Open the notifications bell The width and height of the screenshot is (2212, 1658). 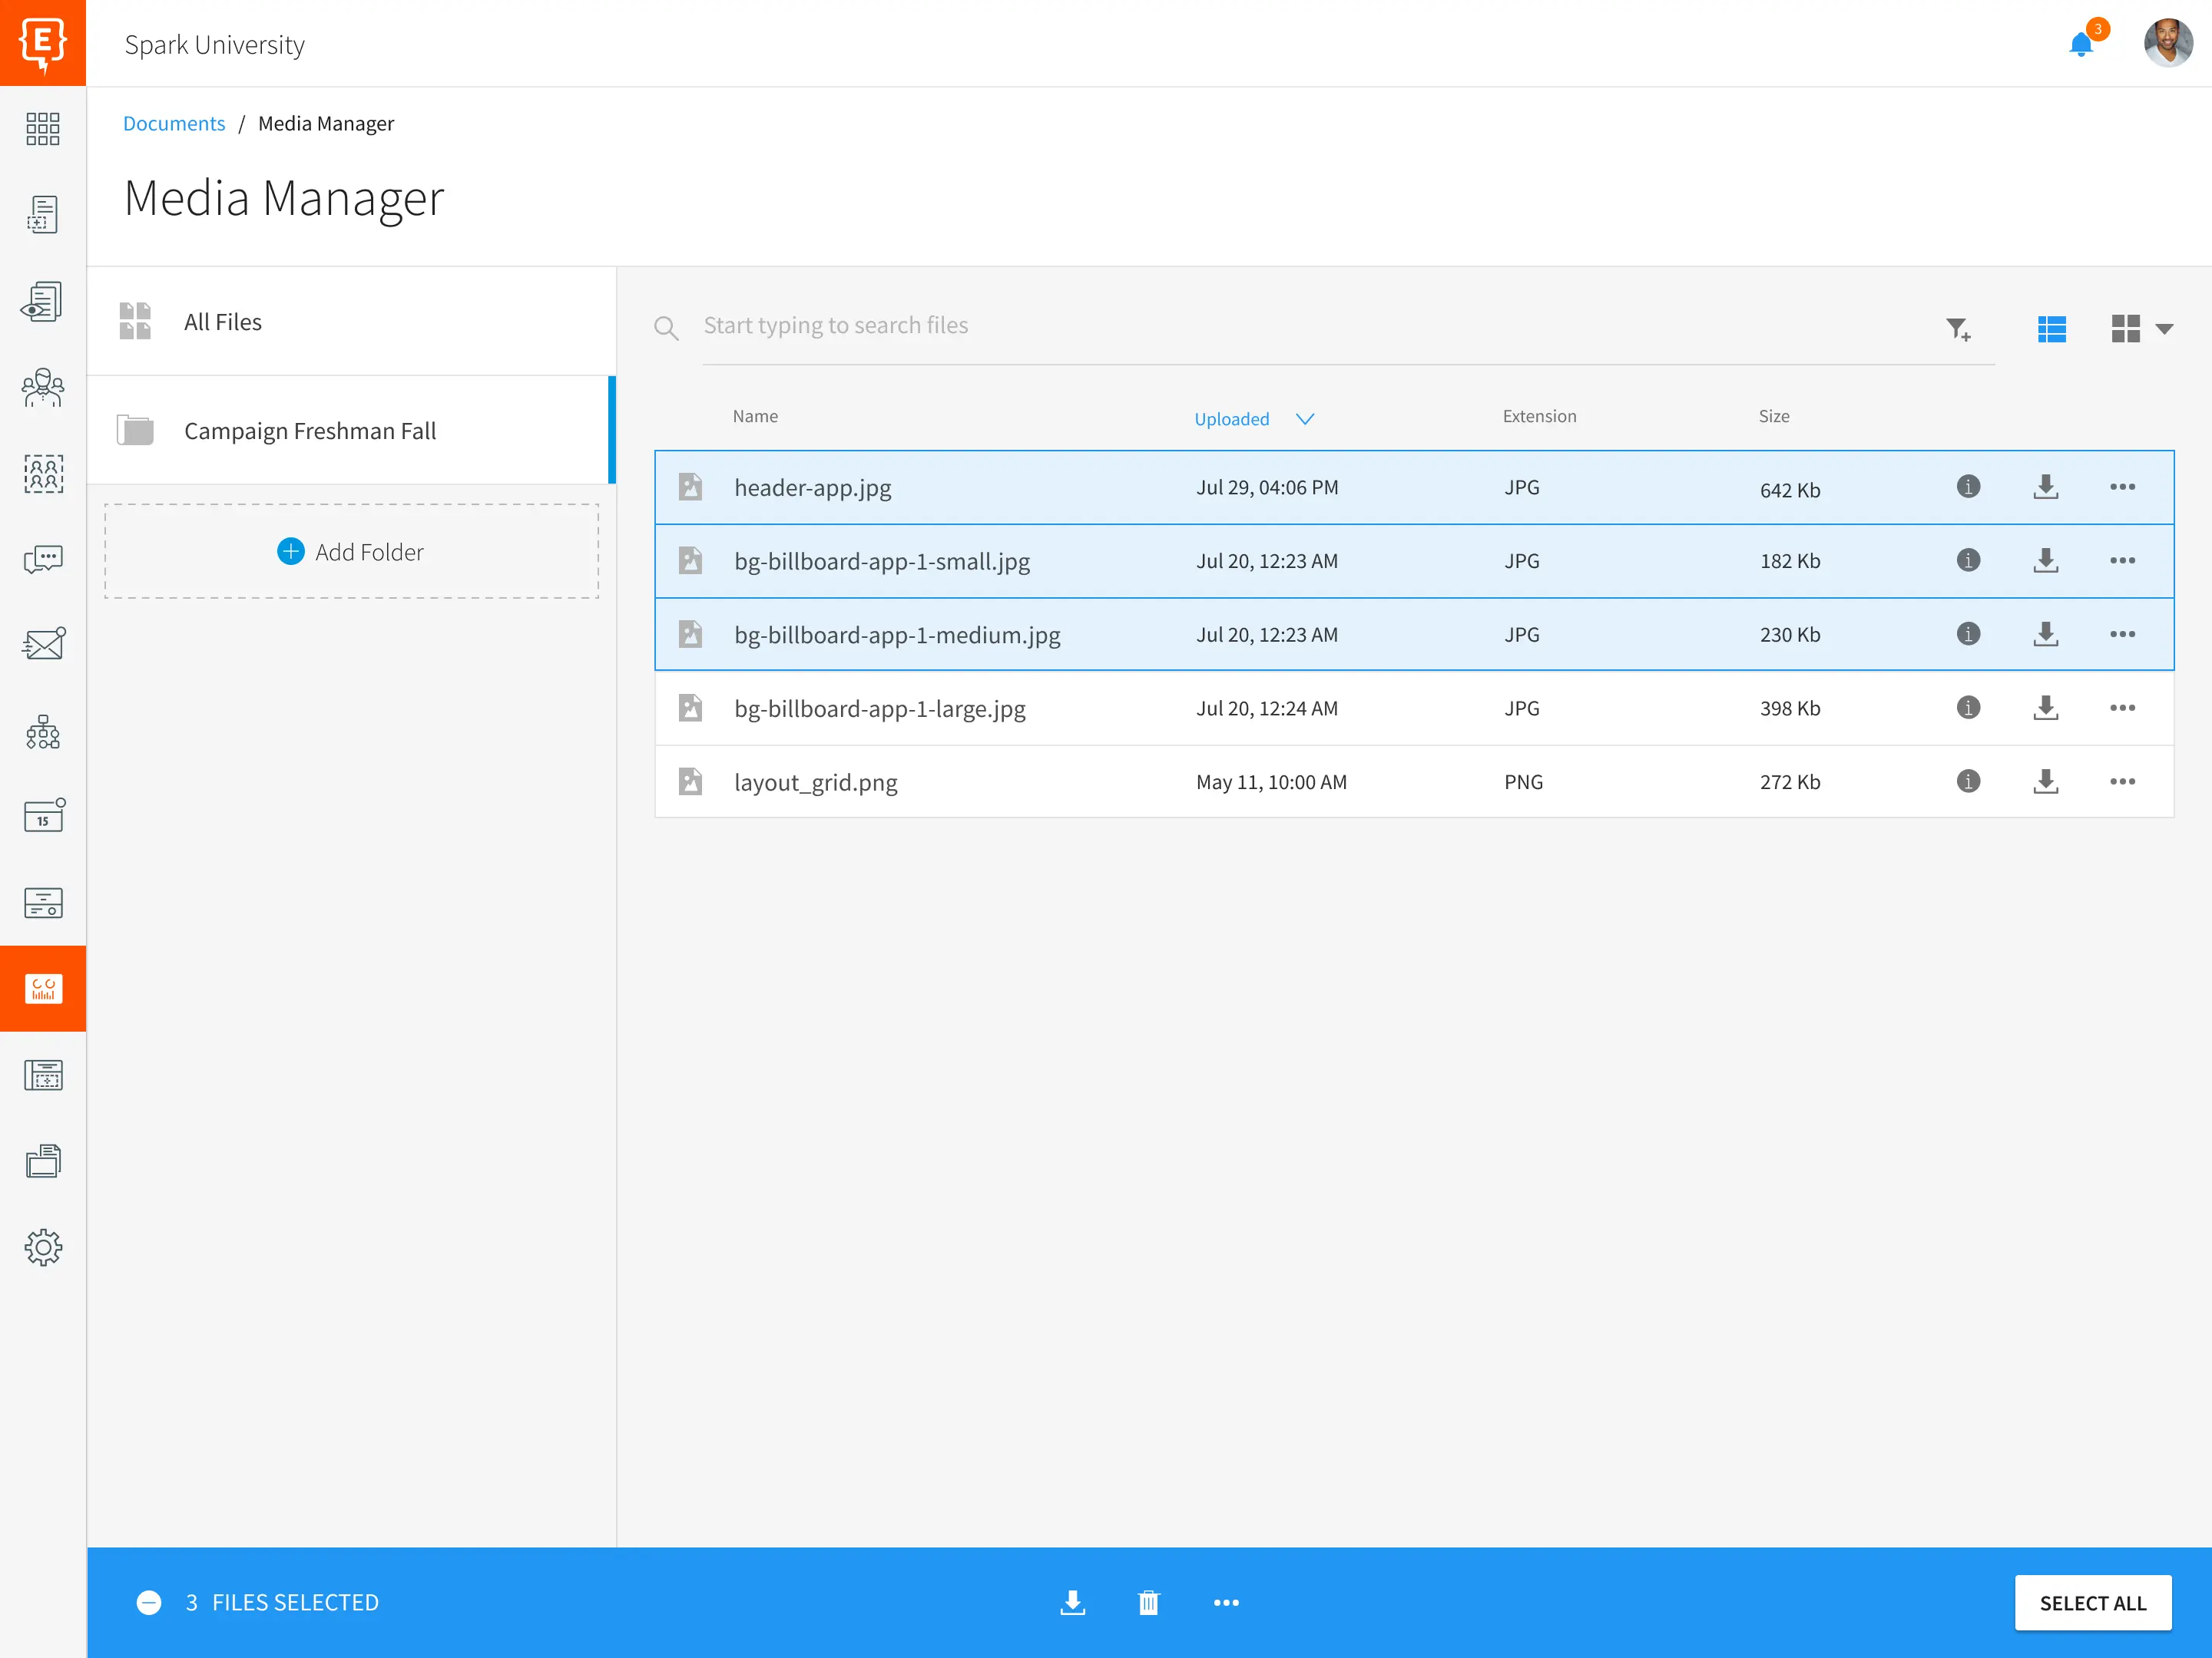[x=2080, y=44]
